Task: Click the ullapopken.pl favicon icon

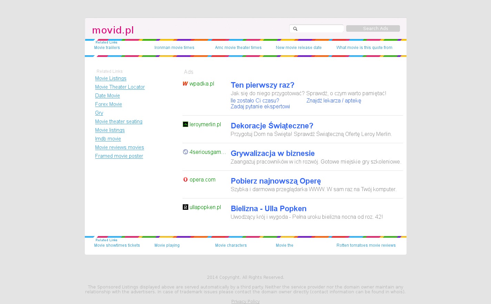Action: (x=185, y=207)
